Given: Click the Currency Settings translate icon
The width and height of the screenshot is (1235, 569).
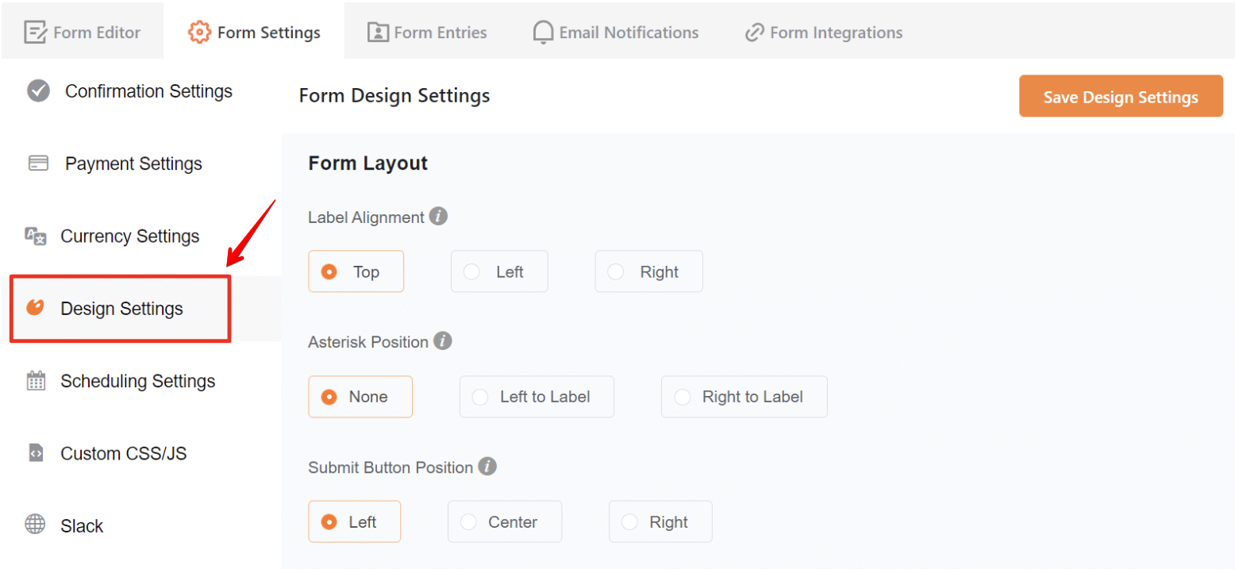Looking at the screenshot, I should (36, 236).
